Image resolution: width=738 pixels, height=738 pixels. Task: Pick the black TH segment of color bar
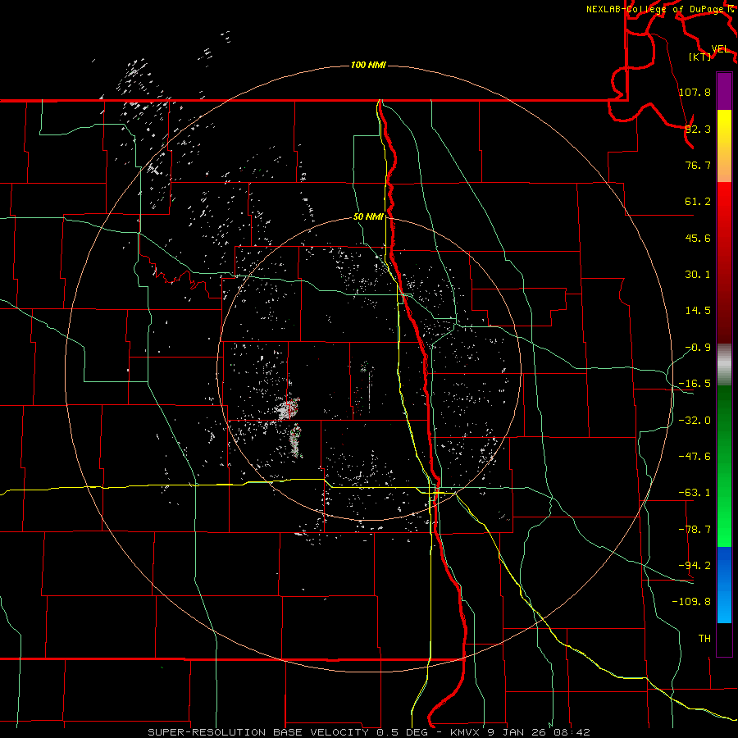(x=724, y=639)
